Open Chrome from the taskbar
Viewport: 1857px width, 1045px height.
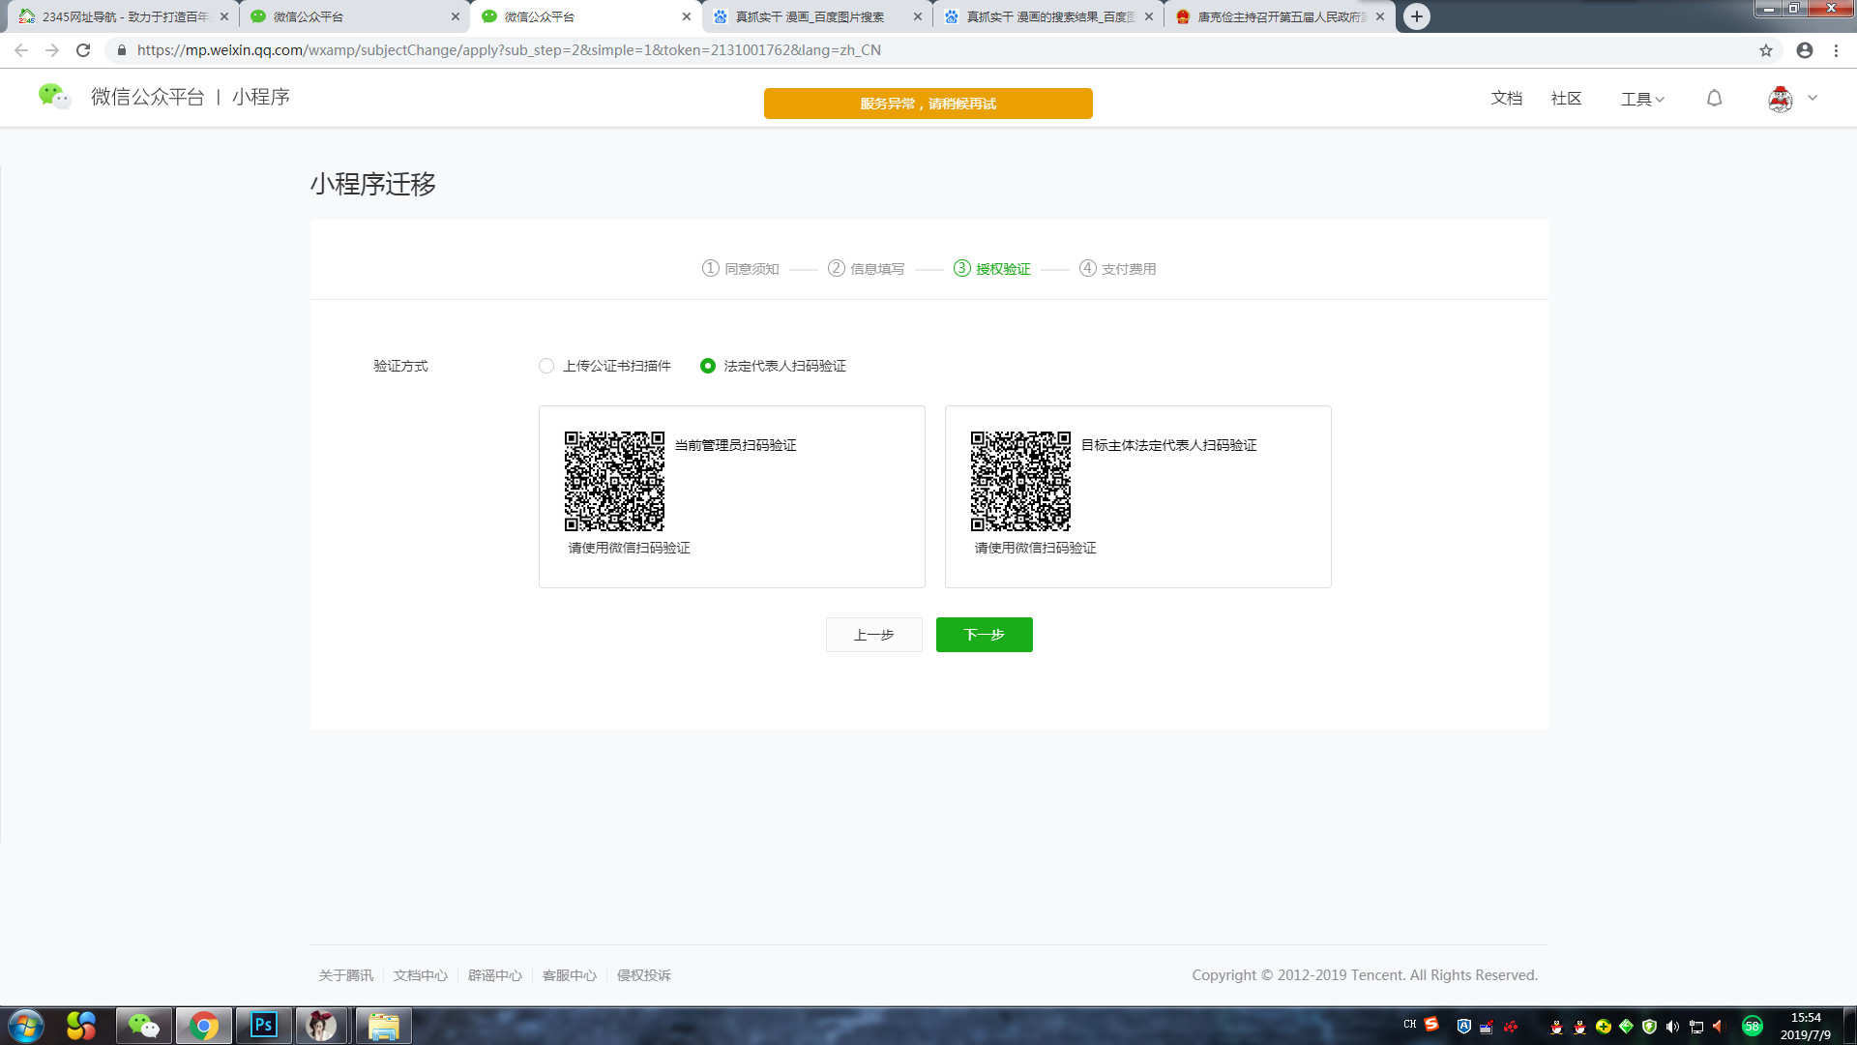point(204,1026)
